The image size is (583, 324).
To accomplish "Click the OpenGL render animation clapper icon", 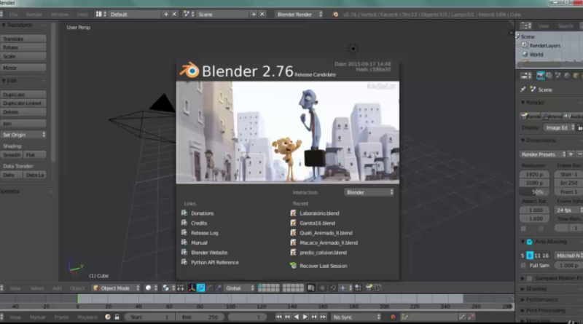I will [377, 288].
